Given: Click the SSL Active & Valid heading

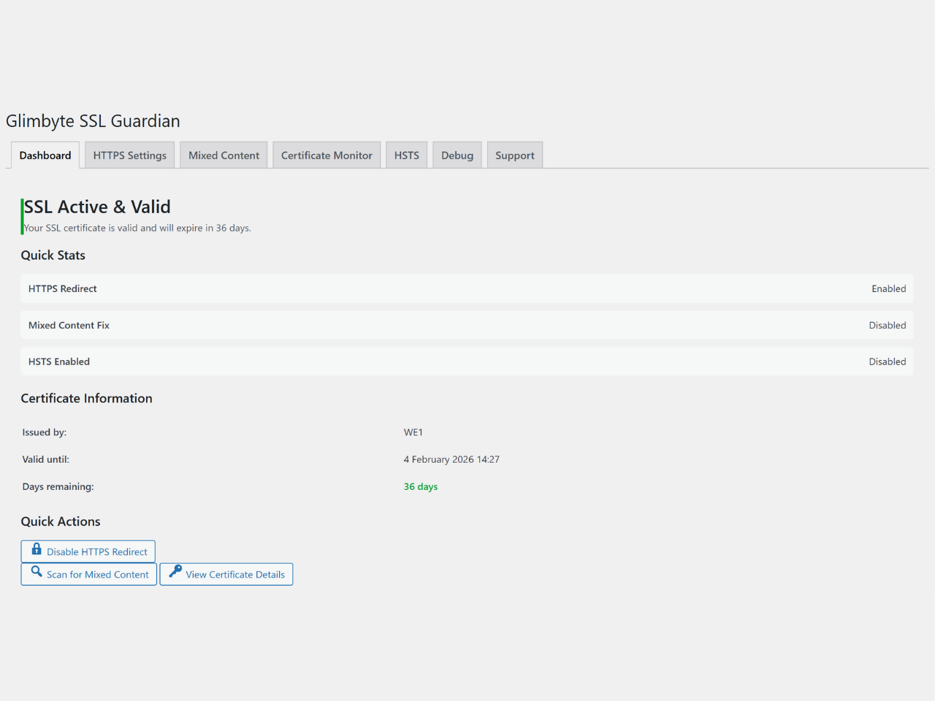Looking at the screenshot, I should (x=97, y=207).
